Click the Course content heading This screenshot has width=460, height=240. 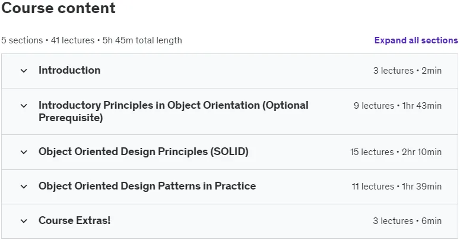pyautogui.click(x=58, y=8)
